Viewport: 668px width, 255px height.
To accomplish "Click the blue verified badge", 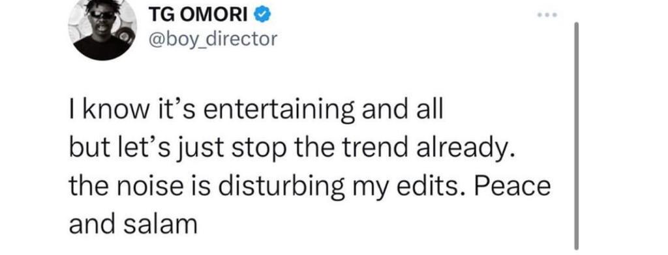I will coord(261,16).
